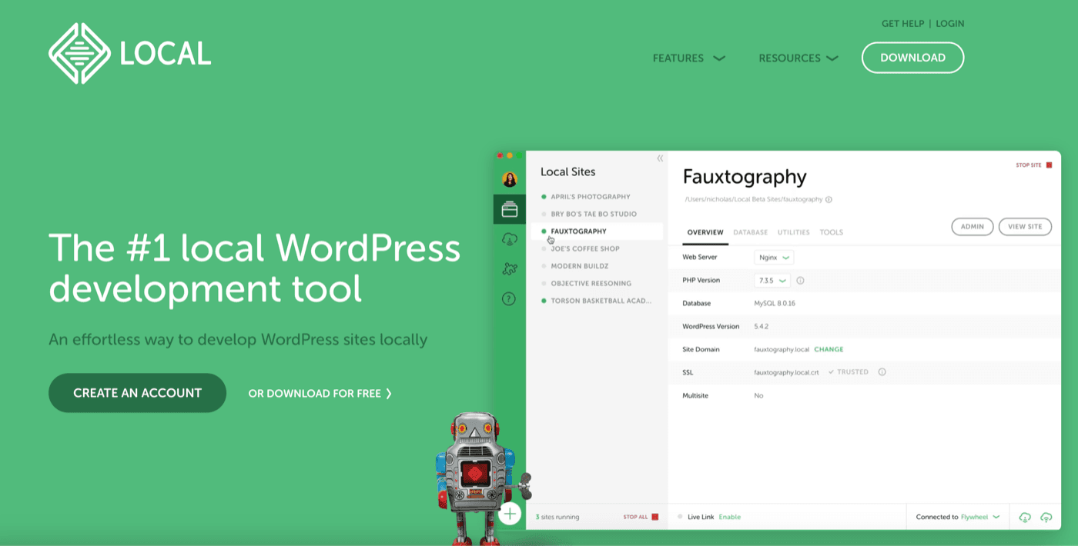Open the add-ons puzzle piece icon
1078x546 pixels.
coord(509,268)
